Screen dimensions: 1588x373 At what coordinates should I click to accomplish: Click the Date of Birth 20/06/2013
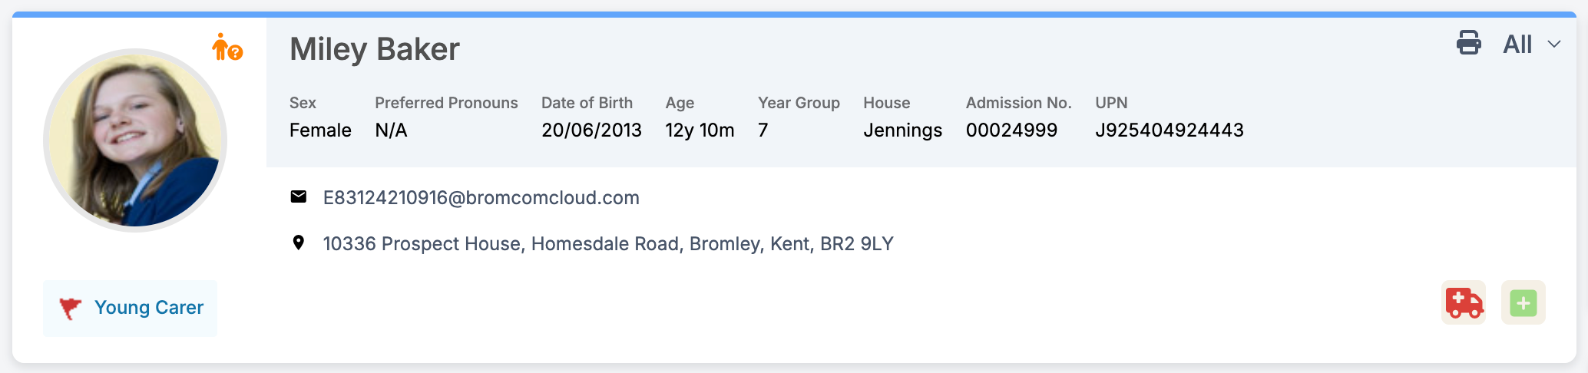pos(591,130)
